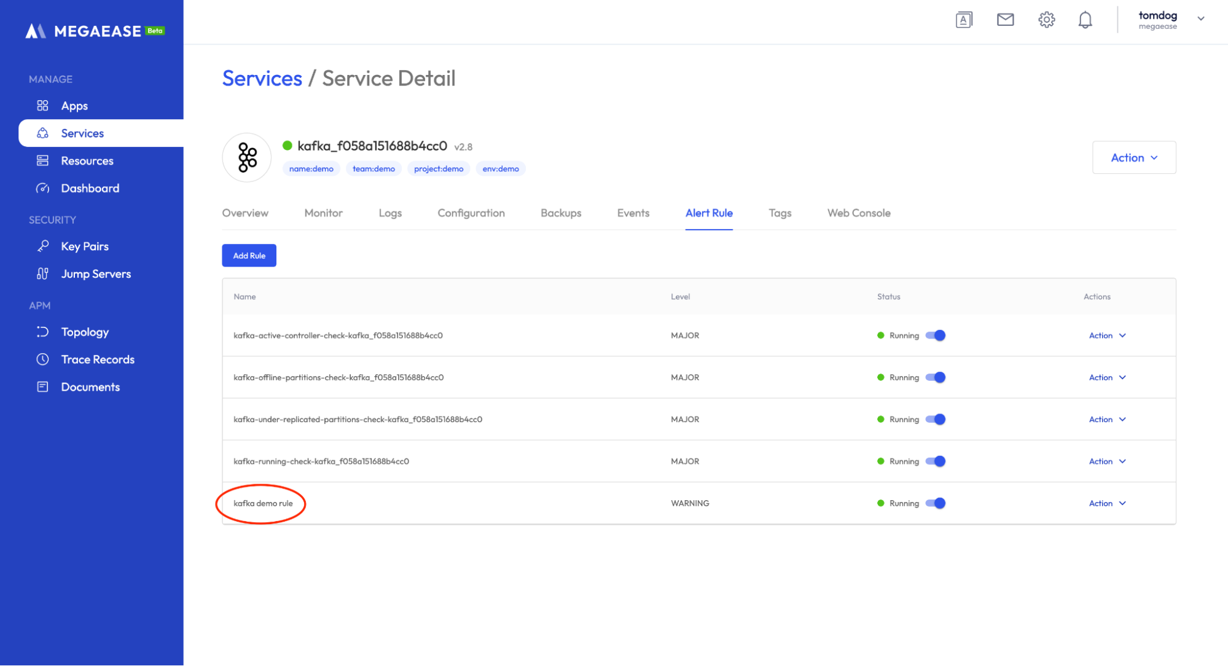Click the Key Pairs key icon
This screenshot has height=666, width=1228.
(42, 246)
